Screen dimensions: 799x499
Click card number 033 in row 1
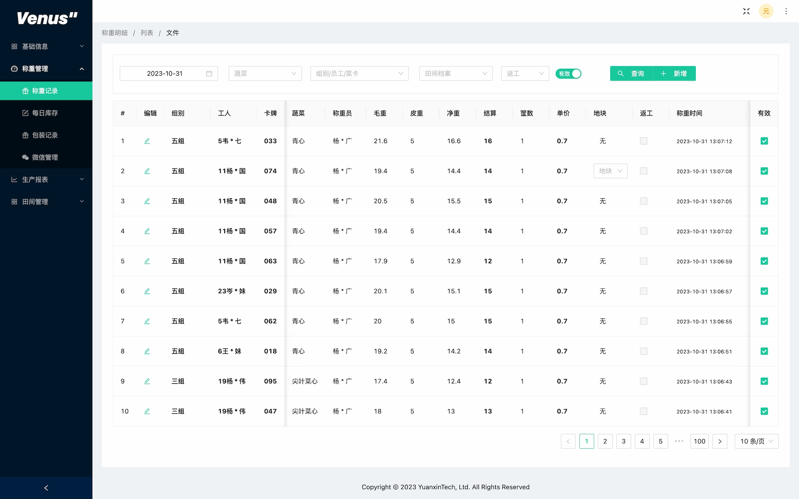tap(270, 141)
